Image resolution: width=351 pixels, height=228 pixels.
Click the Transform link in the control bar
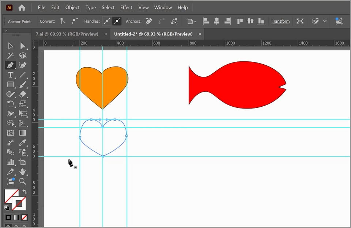click(x=280, y=21)
